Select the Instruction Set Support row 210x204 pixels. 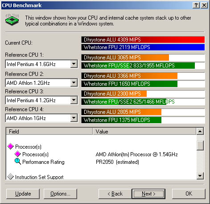(x=39, y=177)
